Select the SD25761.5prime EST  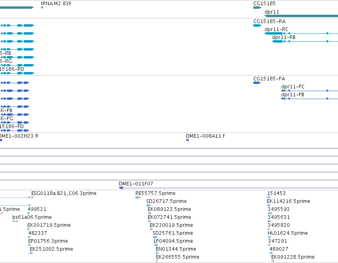coord(173,233)
